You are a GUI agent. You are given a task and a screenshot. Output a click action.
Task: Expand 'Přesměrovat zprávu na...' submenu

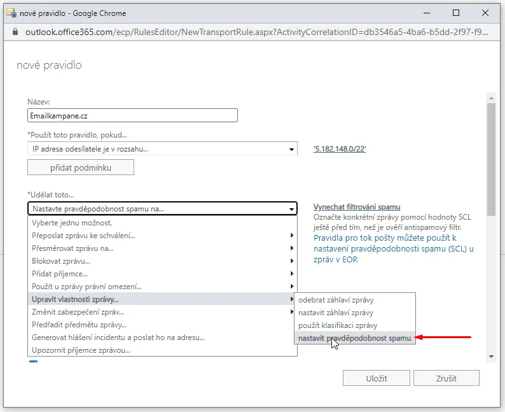[x=162, y=248]
